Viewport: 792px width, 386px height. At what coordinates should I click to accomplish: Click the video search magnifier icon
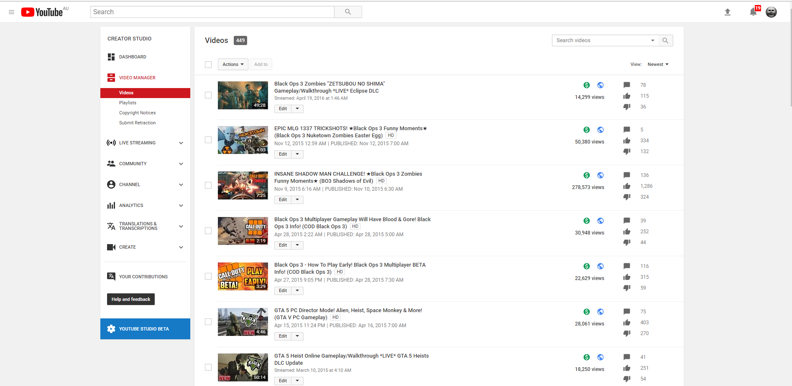point(665,40)
